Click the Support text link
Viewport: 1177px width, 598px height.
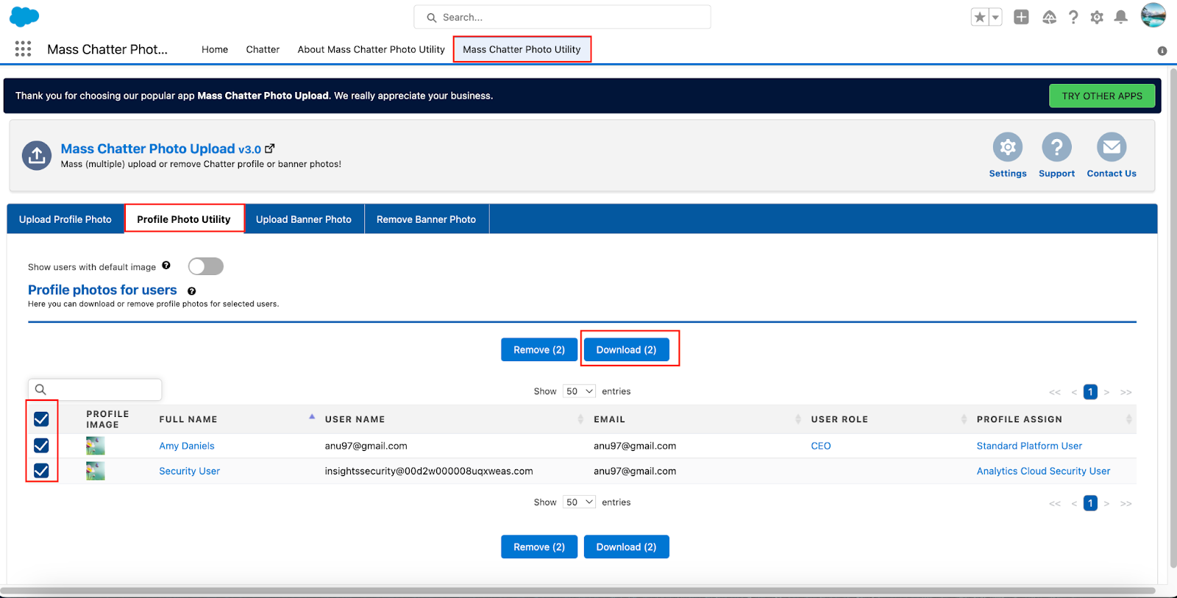(x=1056, y=174)
